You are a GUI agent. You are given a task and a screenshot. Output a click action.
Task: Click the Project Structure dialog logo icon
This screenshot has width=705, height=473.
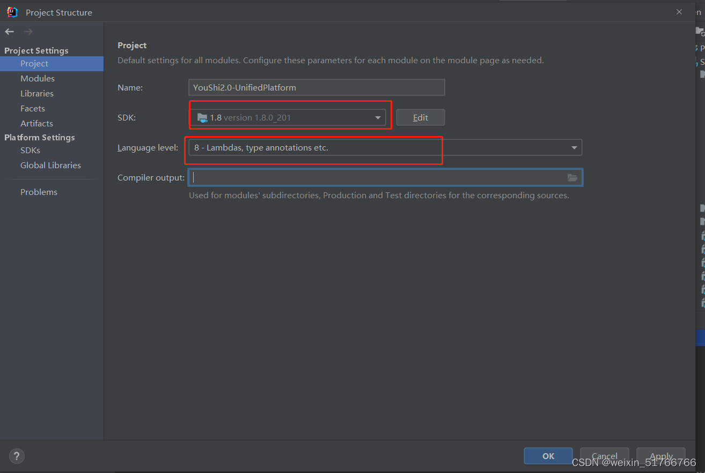[x=11, y=11]
